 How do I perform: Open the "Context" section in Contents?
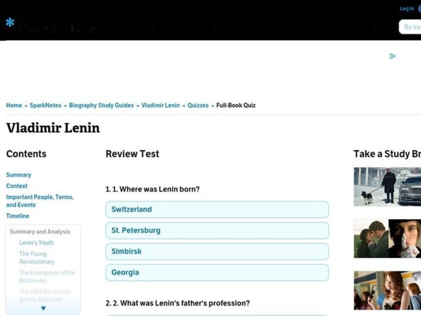(x=16, y=185)
